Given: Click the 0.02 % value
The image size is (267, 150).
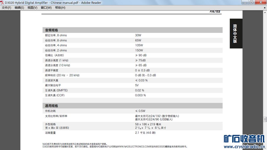Looking at the screenshot, I should coord(140,90).
